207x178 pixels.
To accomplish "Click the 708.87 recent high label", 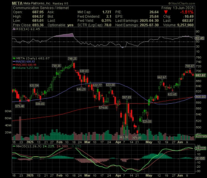I will coord(190,66).
